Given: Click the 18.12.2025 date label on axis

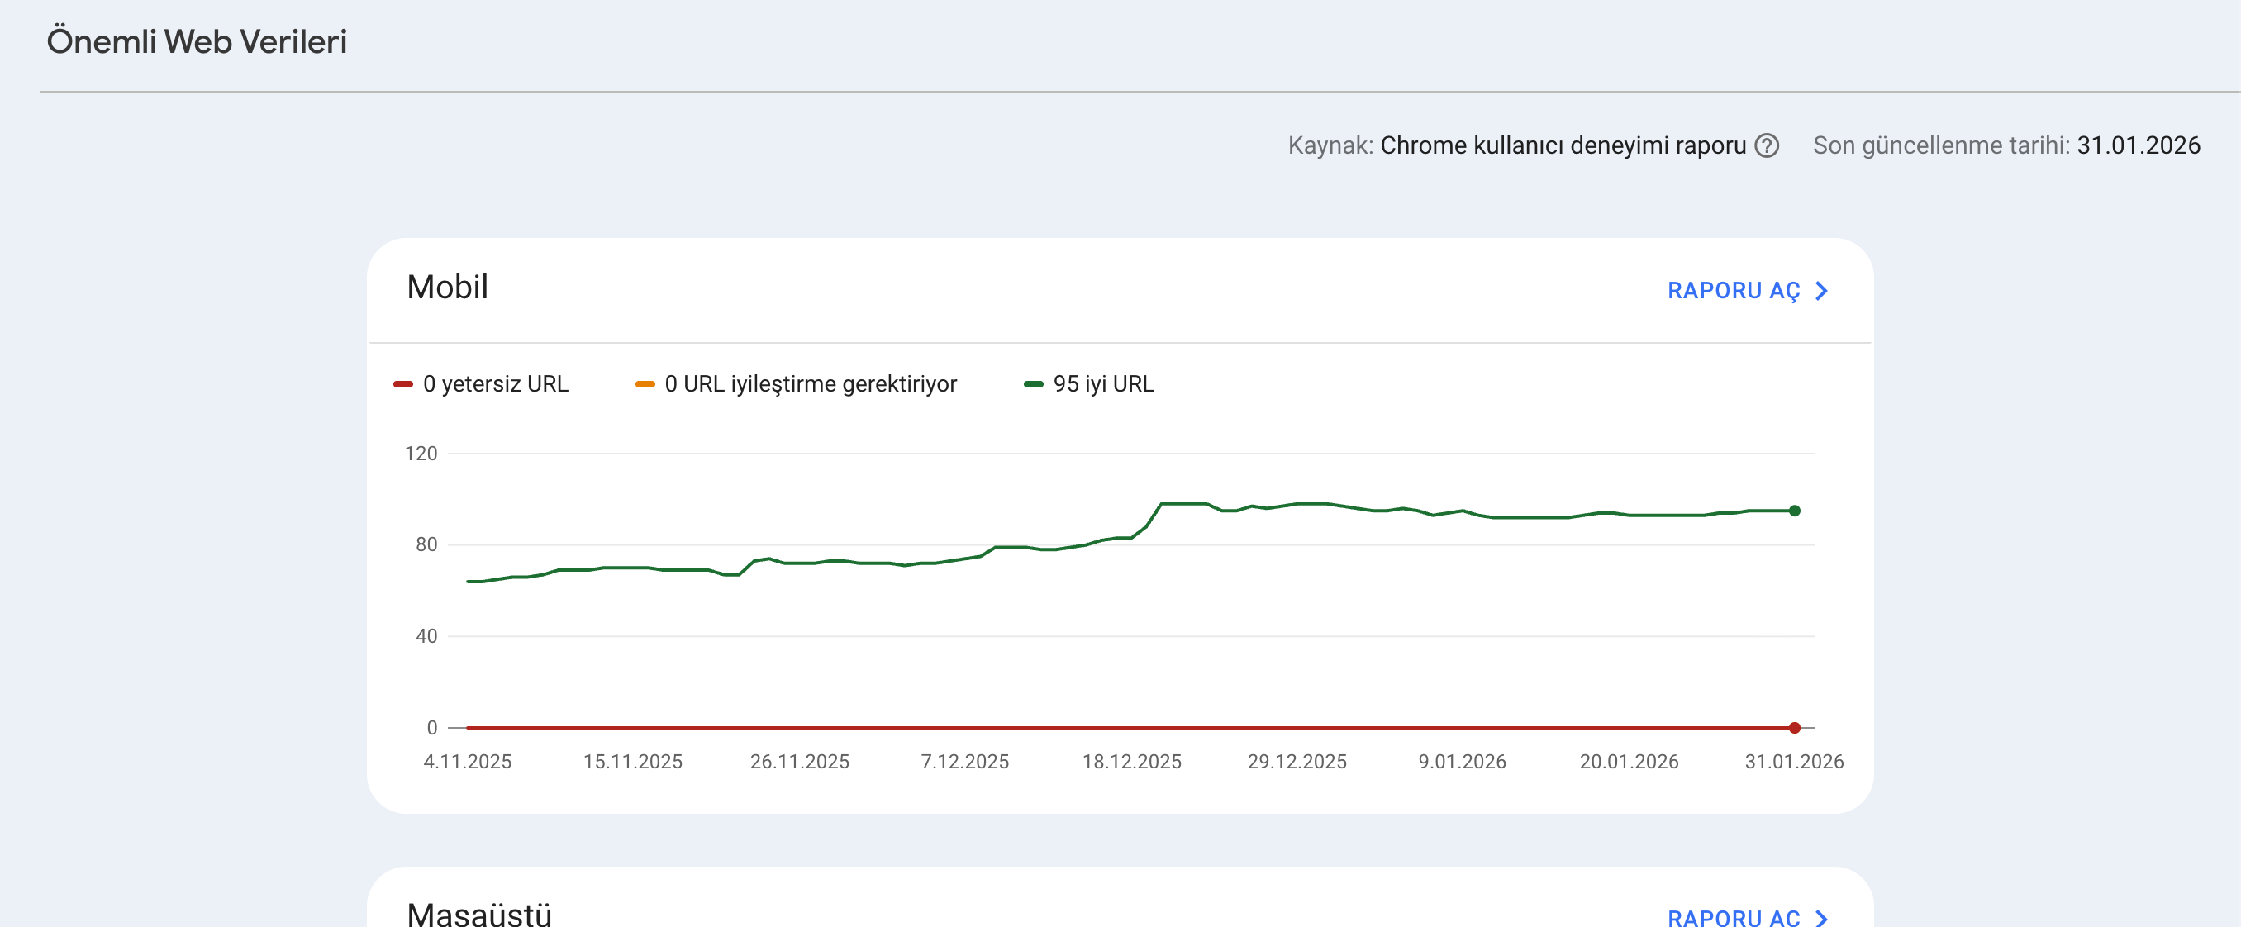Looking at the screenshot, I should point(1131,762).
